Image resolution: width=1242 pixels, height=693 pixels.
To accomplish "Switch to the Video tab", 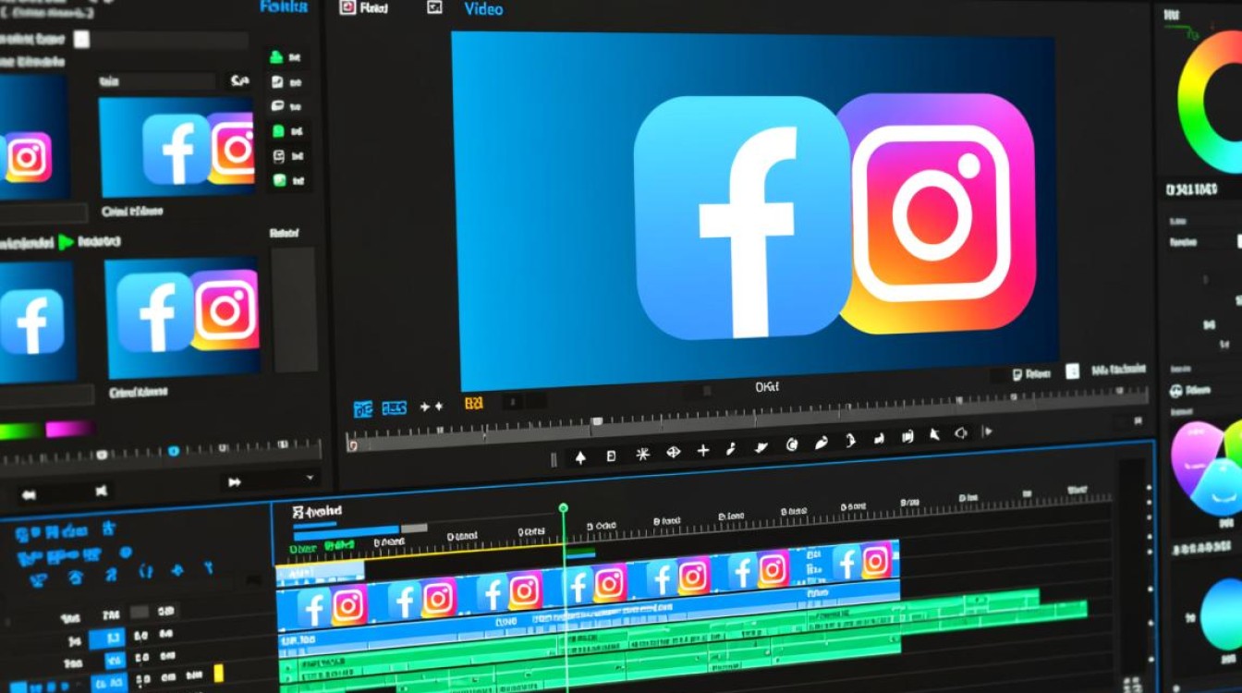I will point(483,9).
